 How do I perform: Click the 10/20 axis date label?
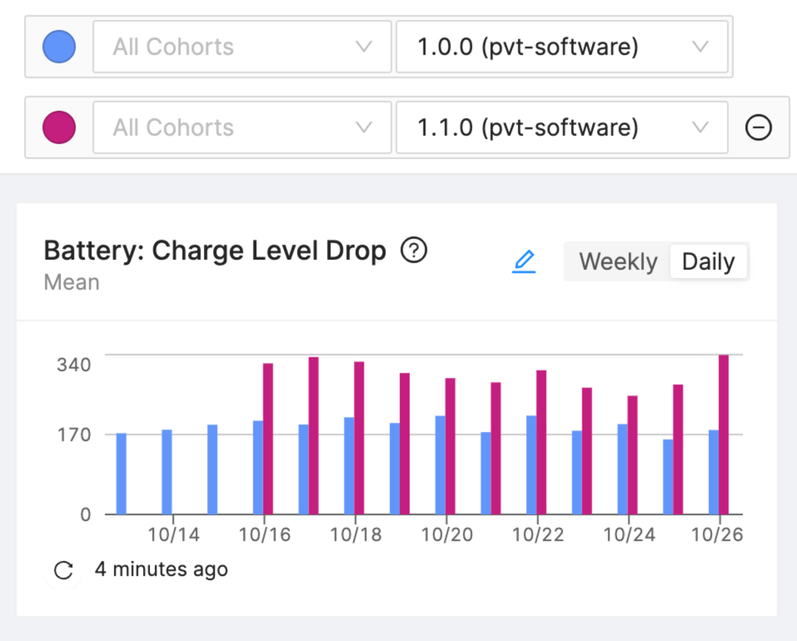click(447, 535)
